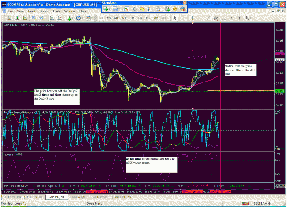Switch chart style to Bar Chart
Image resolution: width=287 pixels, height=207 pixels.
pyautogui.click(x=9, y=18)
